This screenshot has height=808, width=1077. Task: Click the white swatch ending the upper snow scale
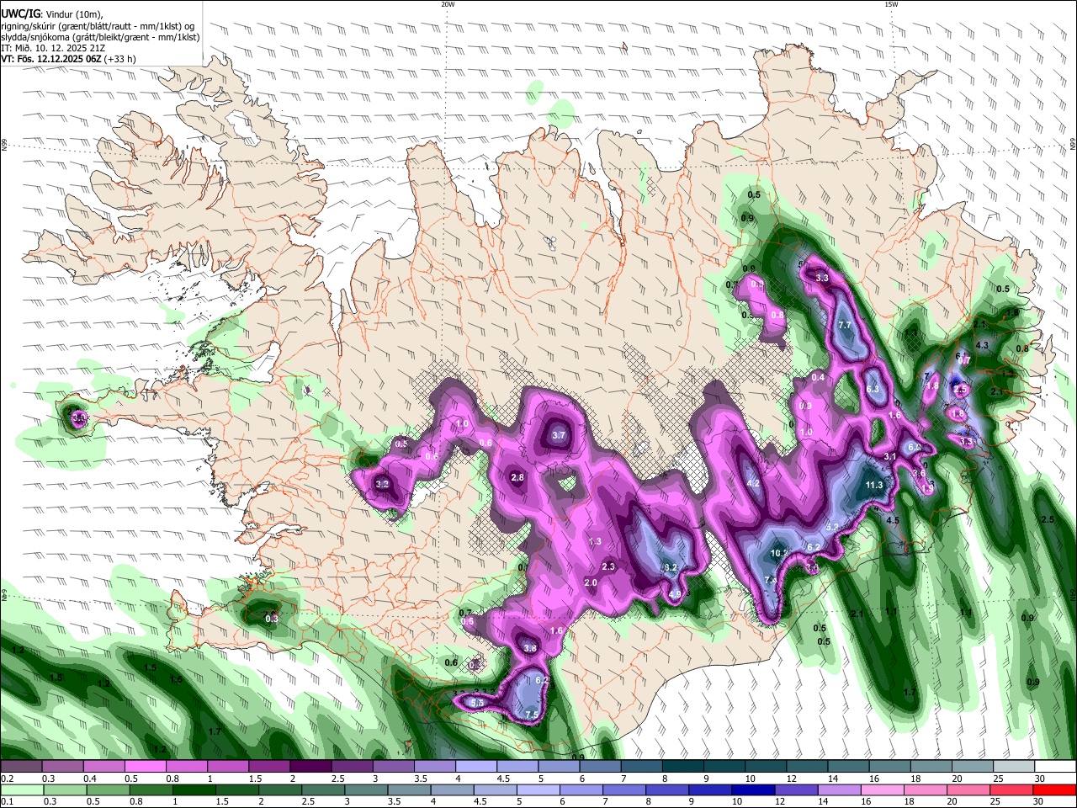[x=1055, y=767]
